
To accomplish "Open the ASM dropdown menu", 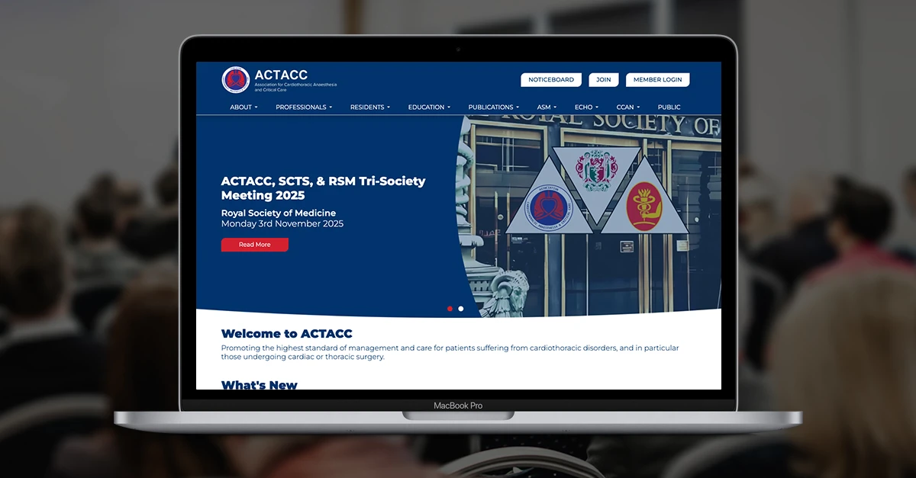I will point(547,107).
